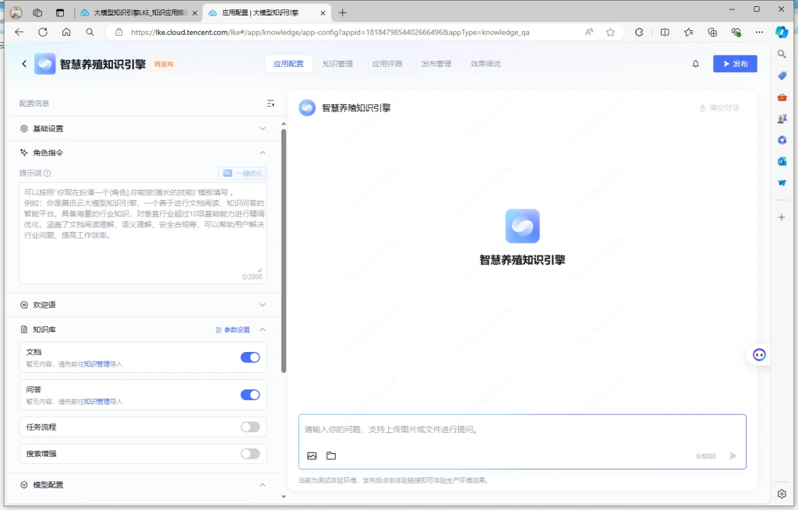Click the back arrow beside the app name
Screen dimensions: 798x510
click(x=24, y=64)
